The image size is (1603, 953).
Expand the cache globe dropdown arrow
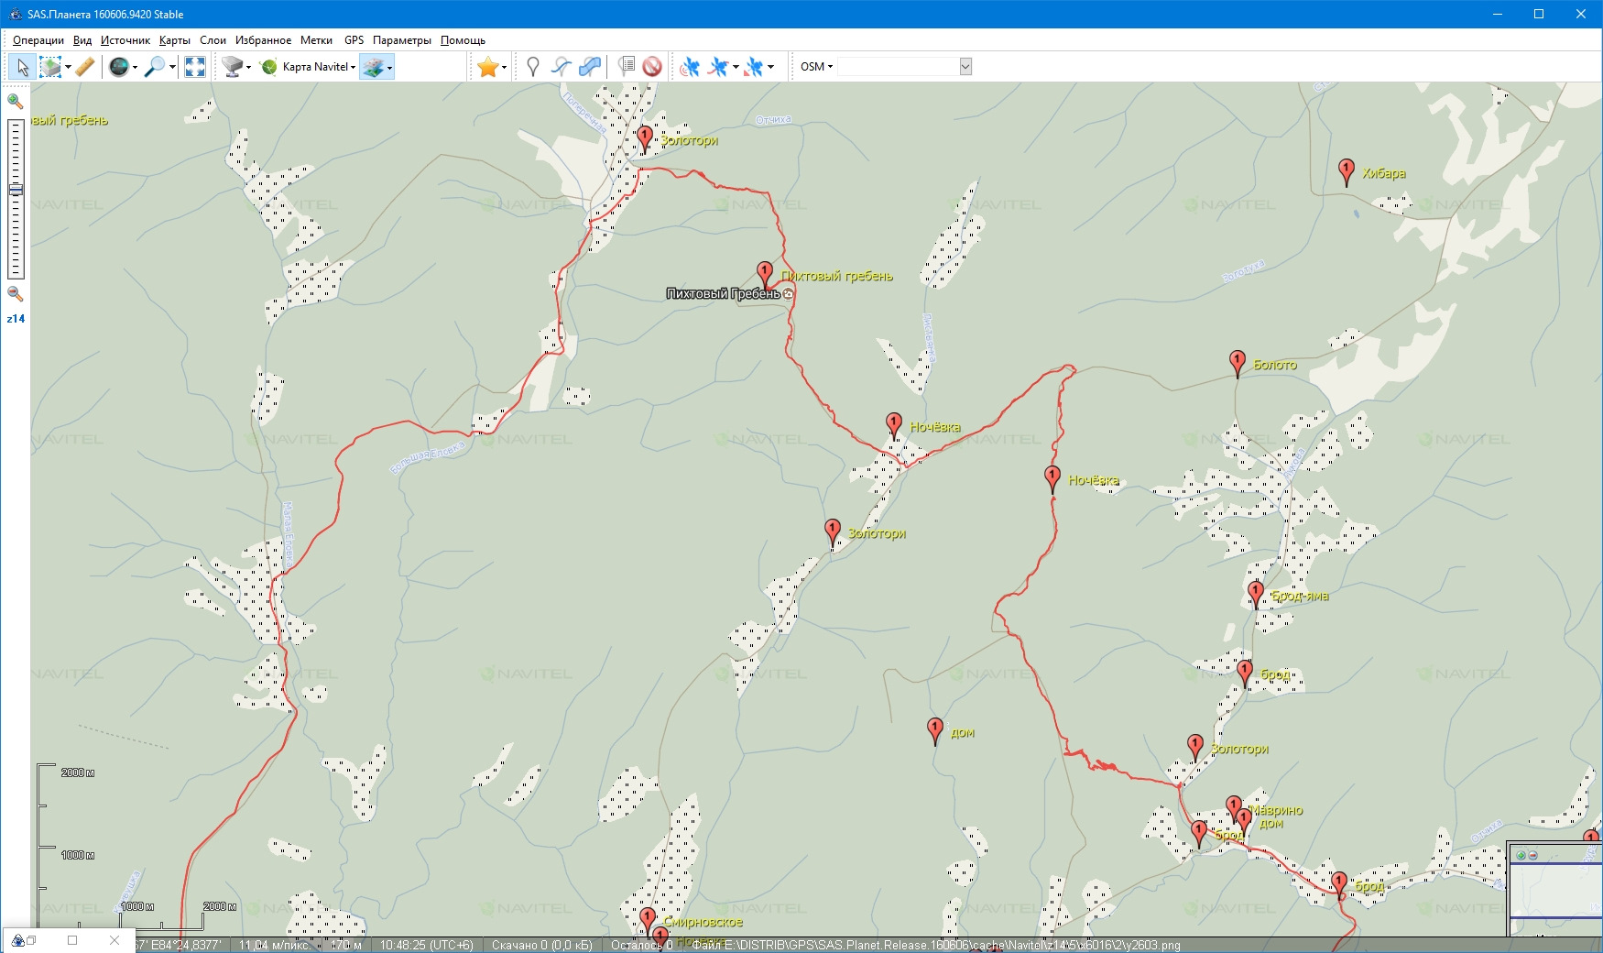135,67
